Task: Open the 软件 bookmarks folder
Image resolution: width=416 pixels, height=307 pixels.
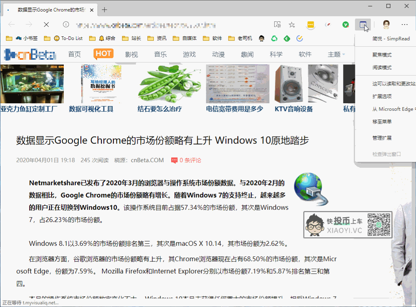Action: pos(212,38)
